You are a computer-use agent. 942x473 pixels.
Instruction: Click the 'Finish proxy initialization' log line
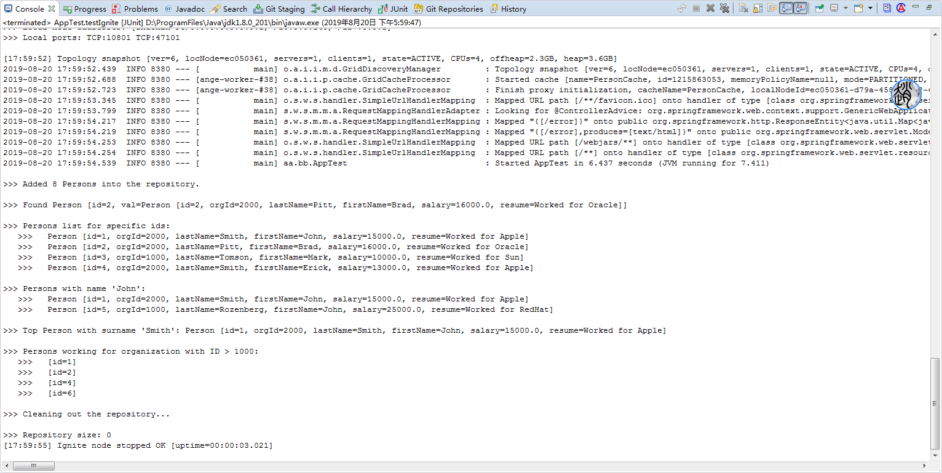point(467,90)
